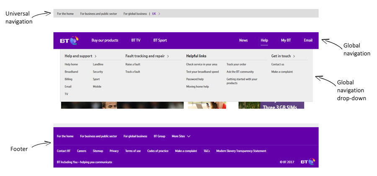377x176 pixels.
Task: Click For business and public sector top link
Action: tap(98, 14)
